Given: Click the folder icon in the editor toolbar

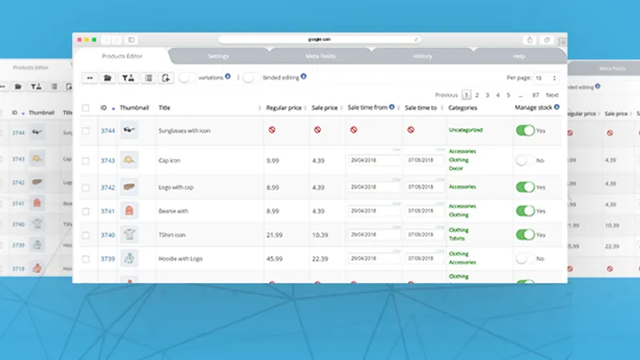Looking at the screenshot, I should click(107, 78).
